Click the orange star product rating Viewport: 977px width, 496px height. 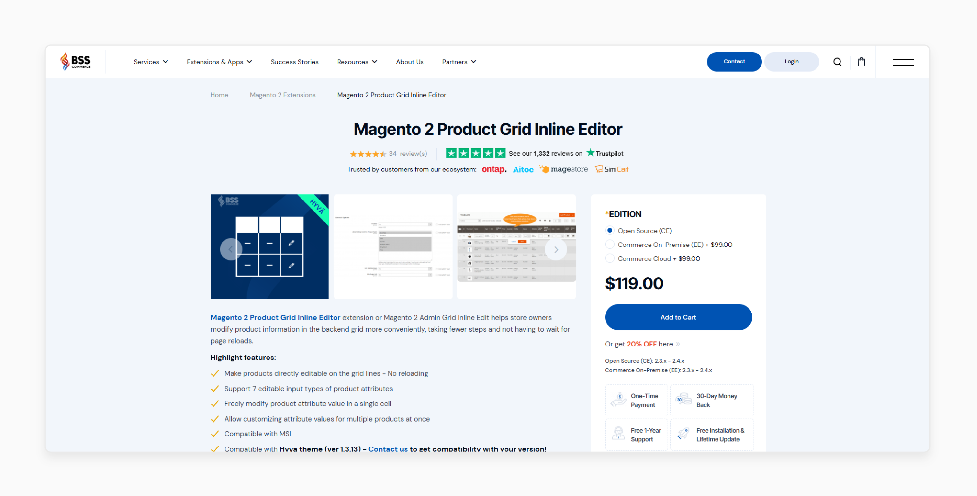[x=368, y=154]
